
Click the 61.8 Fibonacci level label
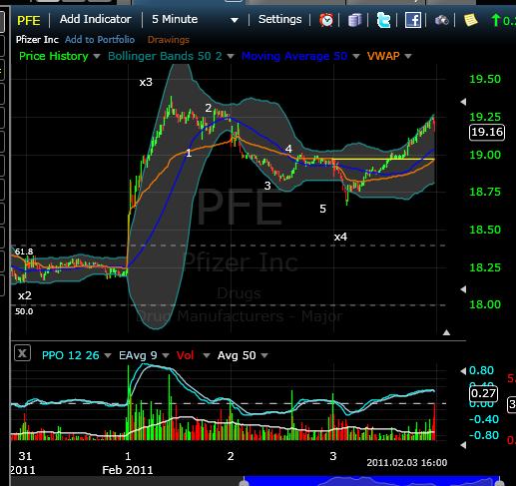[x=24, y=251]
